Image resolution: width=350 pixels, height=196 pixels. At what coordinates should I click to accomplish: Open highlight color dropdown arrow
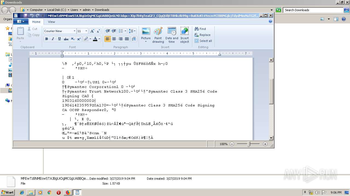[x=91, y=39]
